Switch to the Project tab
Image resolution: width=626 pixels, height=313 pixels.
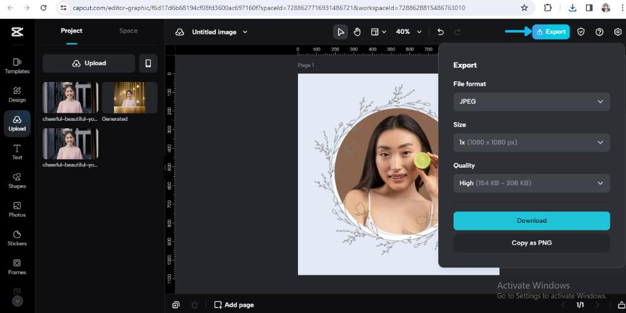point(71,31)
